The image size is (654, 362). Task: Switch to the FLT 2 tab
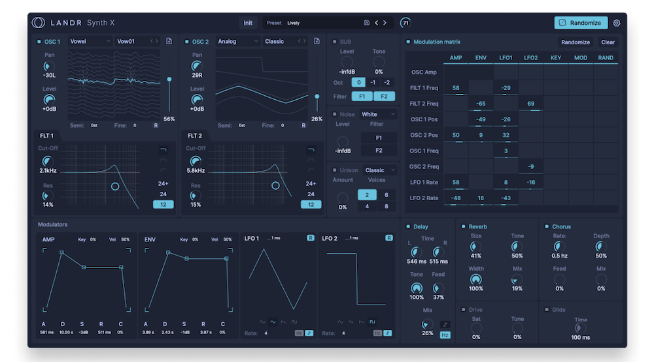[x=195, y=136]
